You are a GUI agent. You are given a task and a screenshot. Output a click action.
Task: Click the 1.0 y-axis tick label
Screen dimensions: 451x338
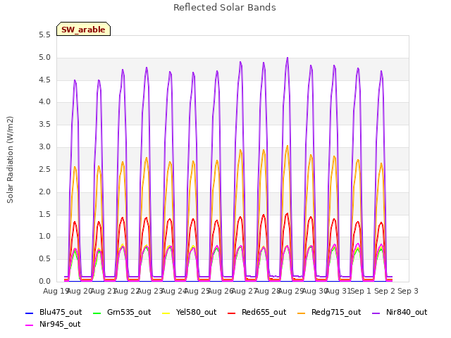click(x=44, y=237)
